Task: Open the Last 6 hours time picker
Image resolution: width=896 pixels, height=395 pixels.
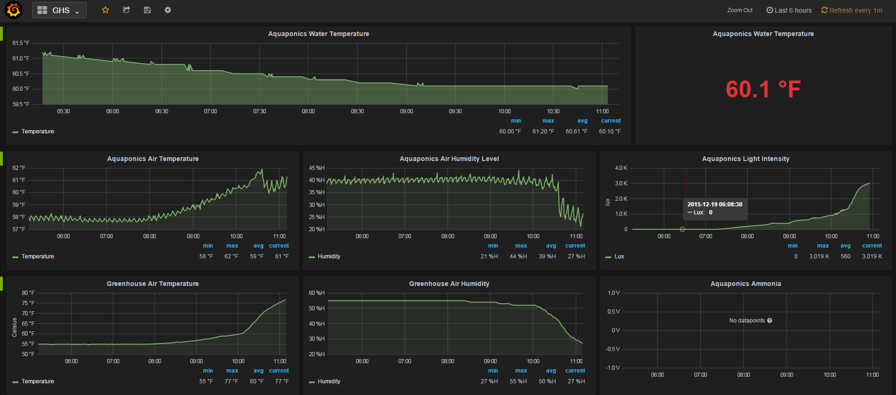Action: 789,10
